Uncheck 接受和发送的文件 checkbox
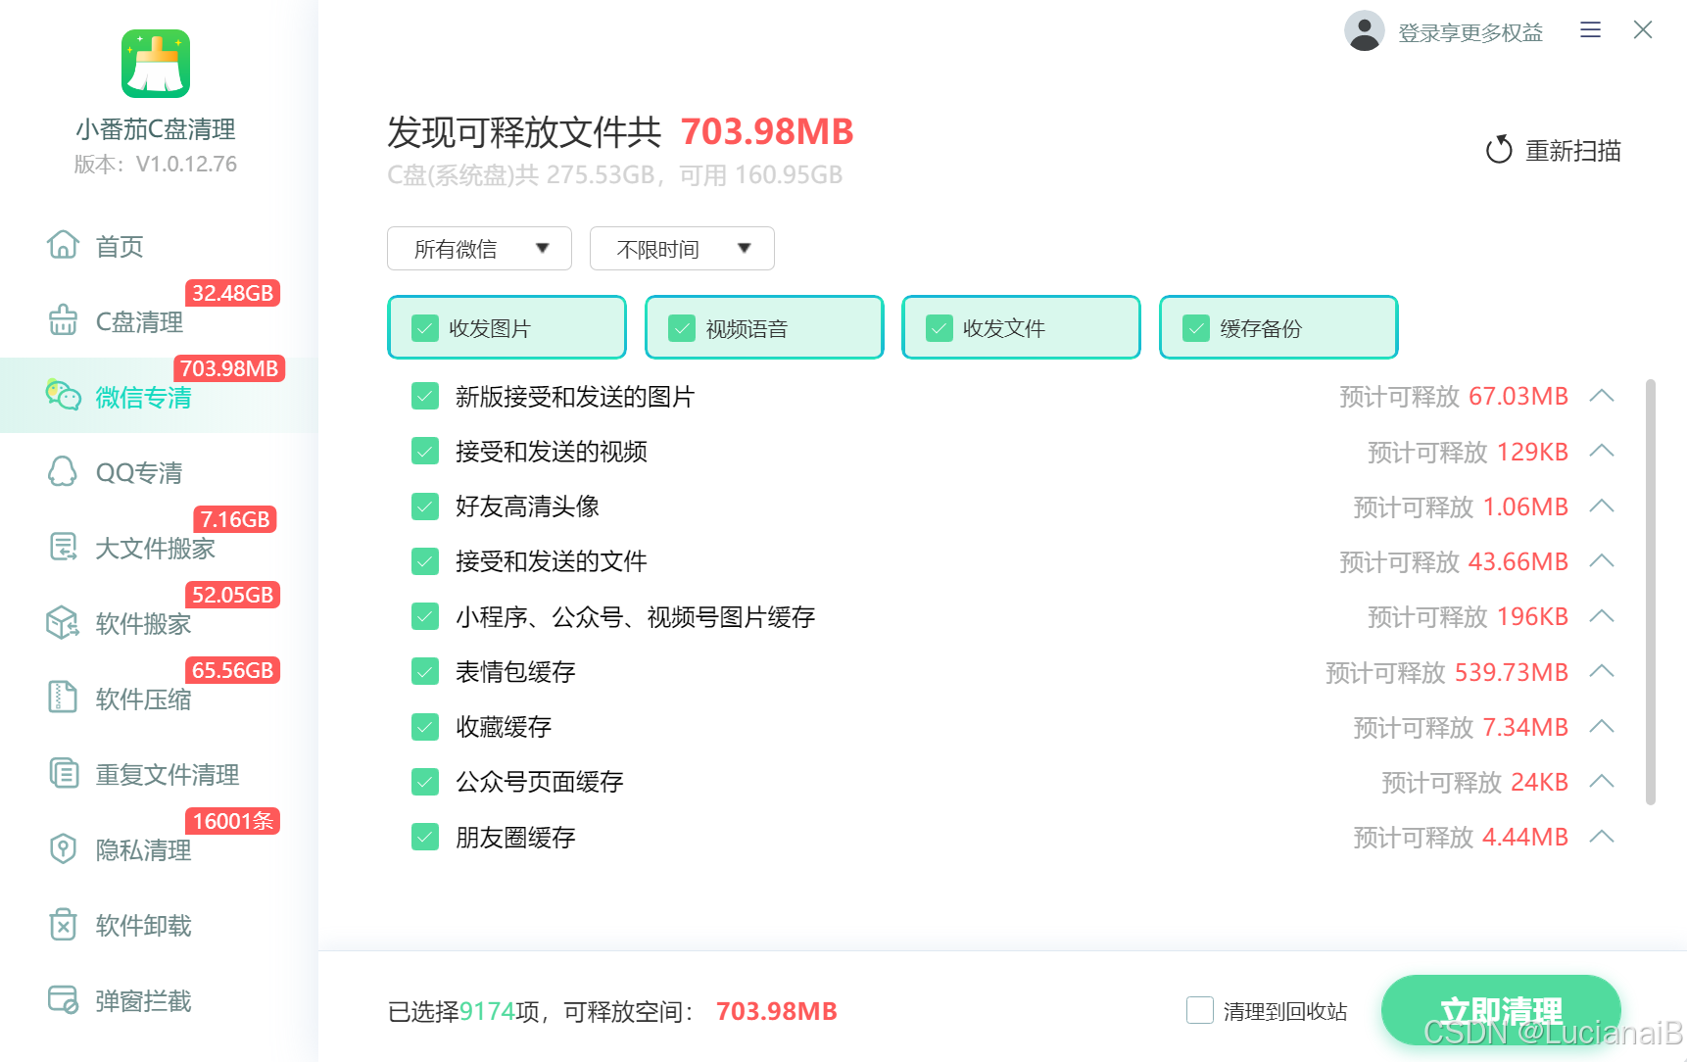 coord(424,561)
